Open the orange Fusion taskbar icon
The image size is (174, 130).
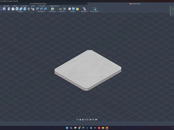coord(107,128)
